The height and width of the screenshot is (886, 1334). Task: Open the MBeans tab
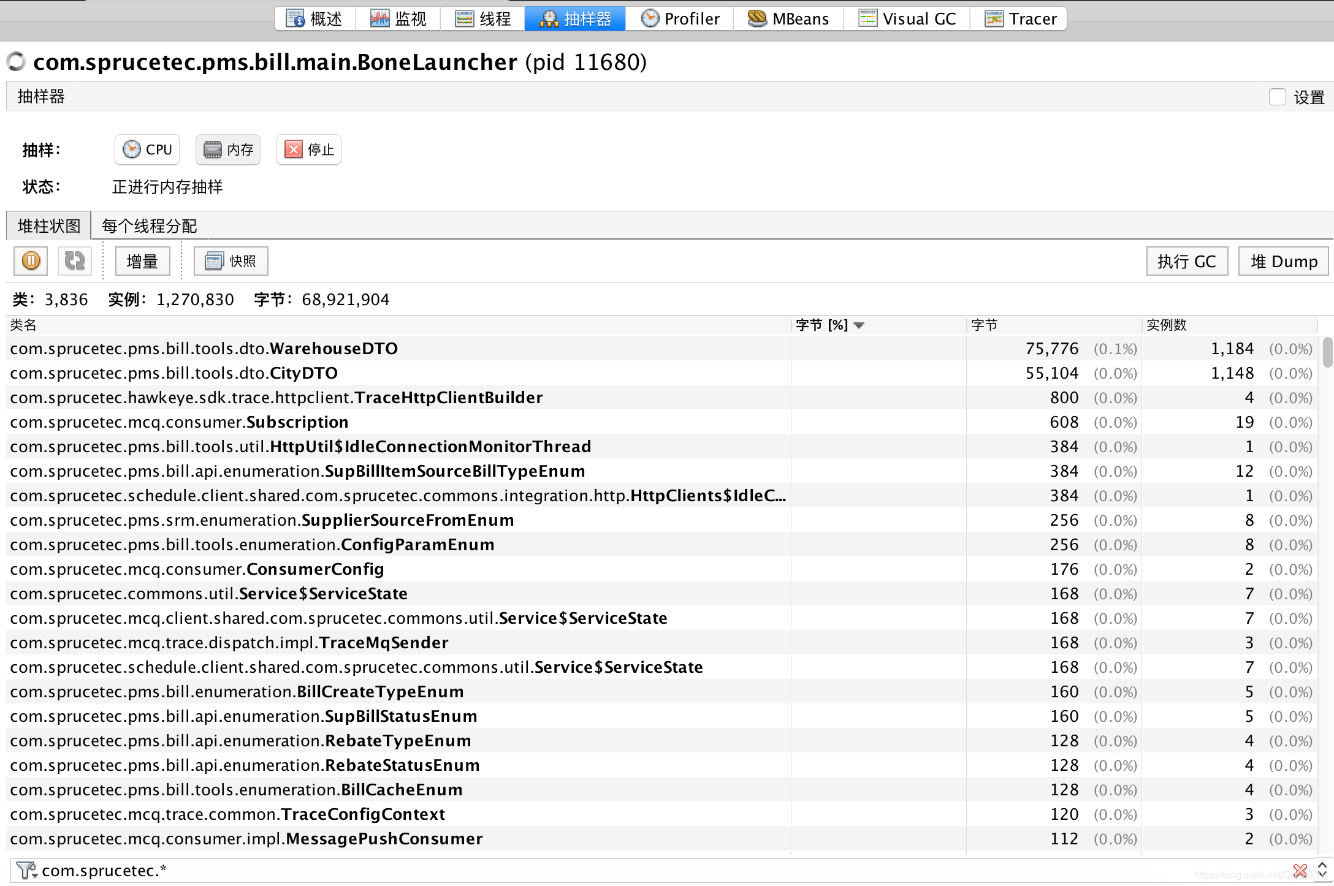[788, 19]
